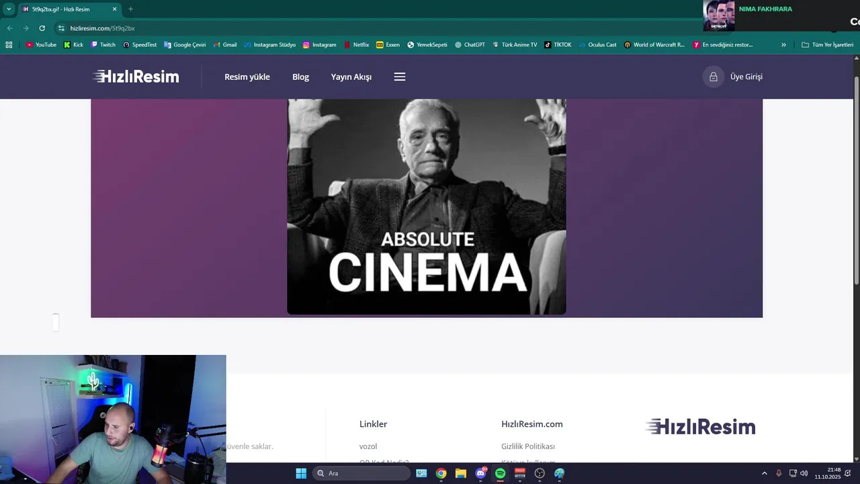Open the Yayın Akışı menu item
860x484 pixels.
point(351,77)
